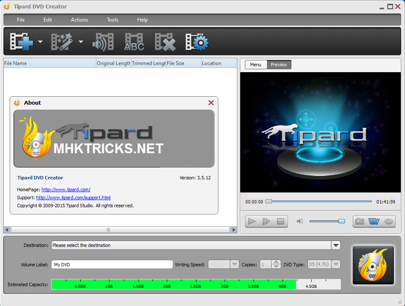Open the Add File dropdown arrow
The image size is (405, 306).
[x=40, y=42]
